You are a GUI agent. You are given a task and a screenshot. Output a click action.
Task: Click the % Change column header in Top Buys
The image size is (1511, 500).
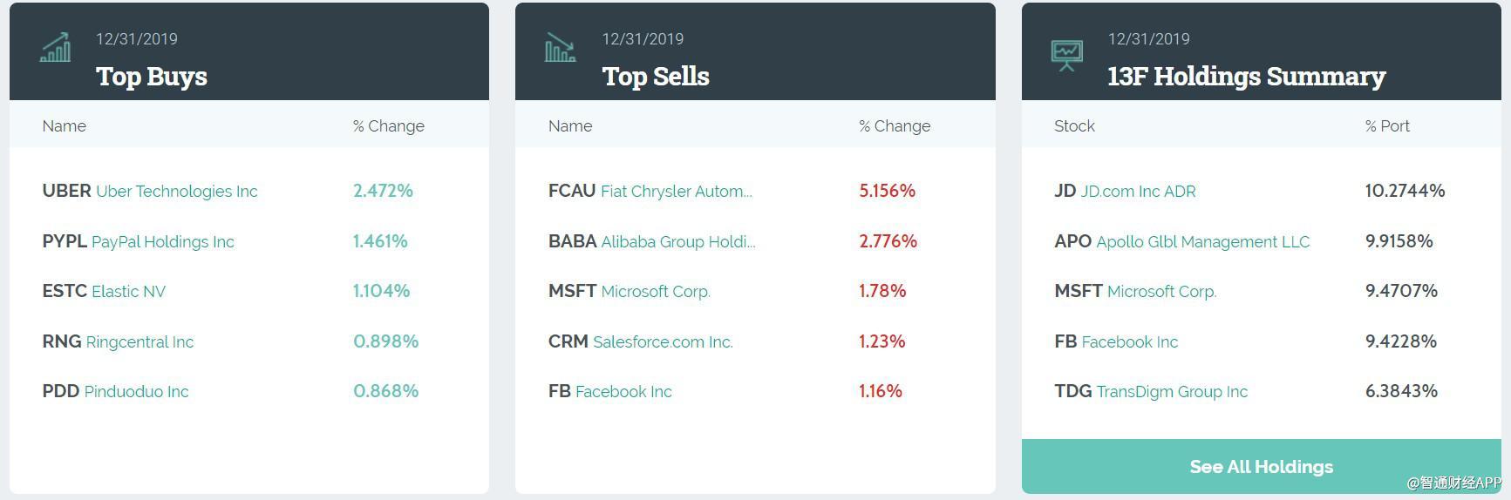tap(389, 126)
